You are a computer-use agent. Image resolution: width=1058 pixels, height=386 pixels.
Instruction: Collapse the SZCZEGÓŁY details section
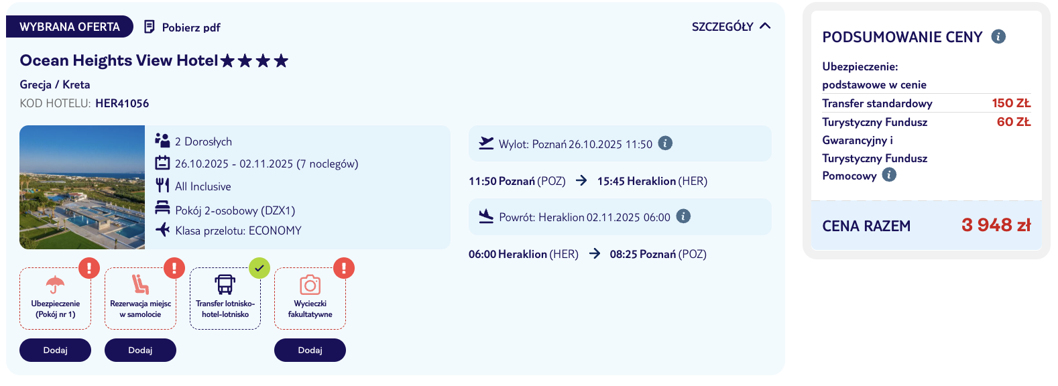click(x=731, y=27)
